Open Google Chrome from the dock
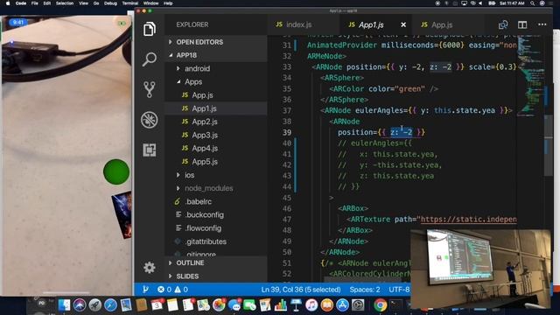The width and height of the screenshot is (560, 315). coord(381,305)
